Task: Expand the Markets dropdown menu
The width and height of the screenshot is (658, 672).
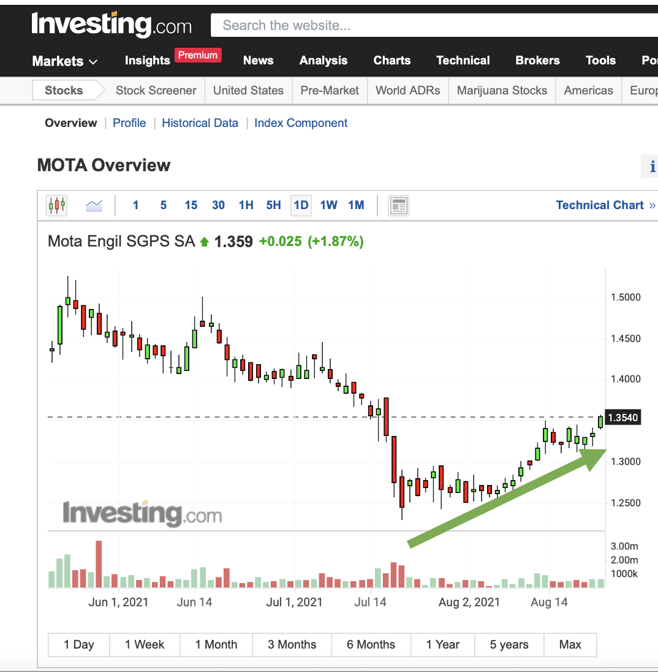Action: tap(65, 61)
